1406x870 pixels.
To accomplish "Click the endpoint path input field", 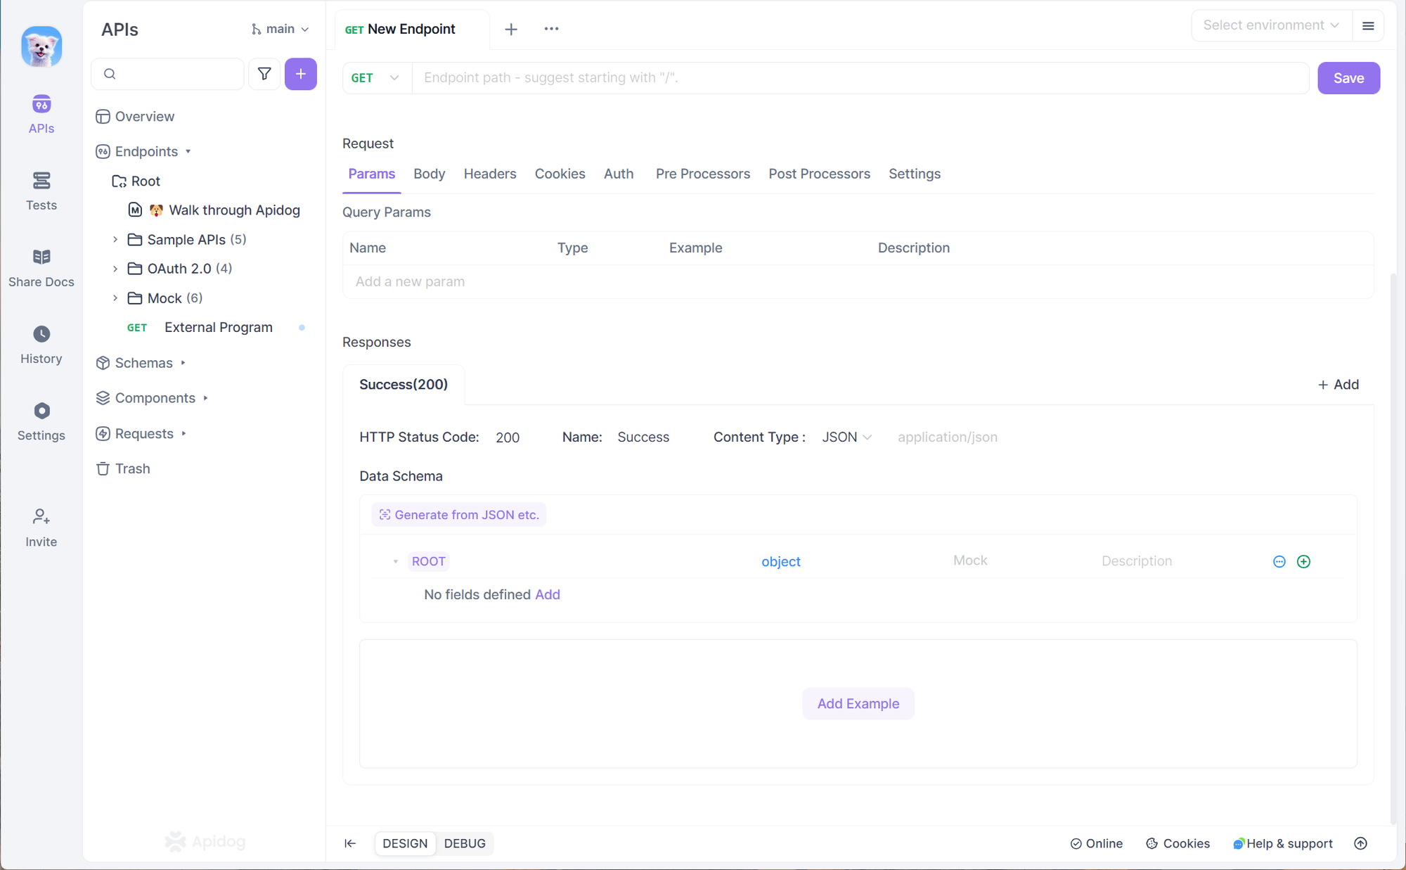I will [858, 78].
